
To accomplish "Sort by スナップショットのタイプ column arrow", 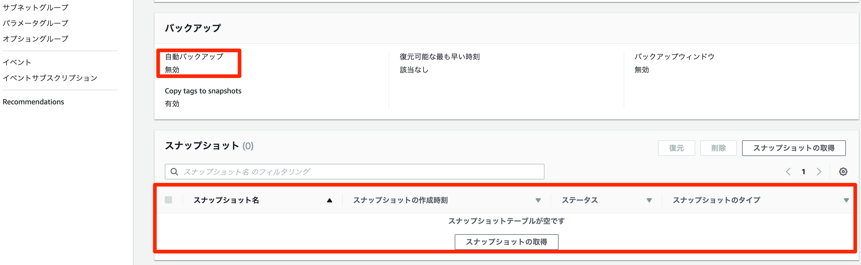I will (846, 200).
